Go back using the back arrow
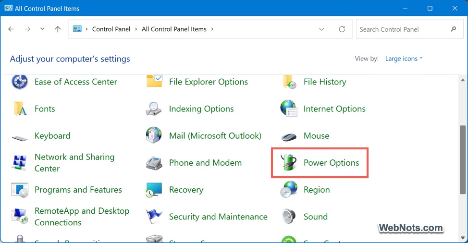The width and height of the screenshot is (468, 243). (11, 29)
